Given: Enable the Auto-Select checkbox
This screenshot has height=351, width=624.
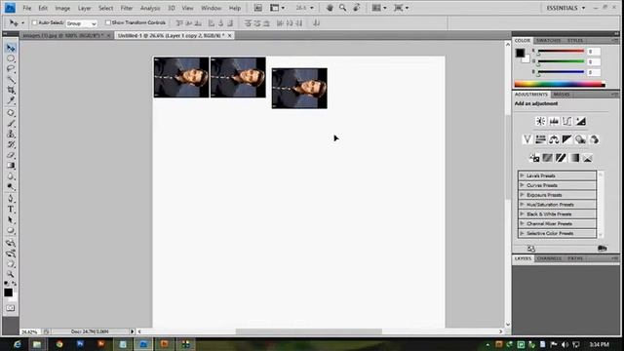Looking at the screenshot, I should [34, 22].
